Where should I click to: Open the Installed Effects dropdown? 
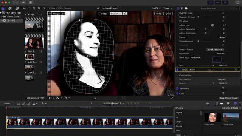coord(231,108)
